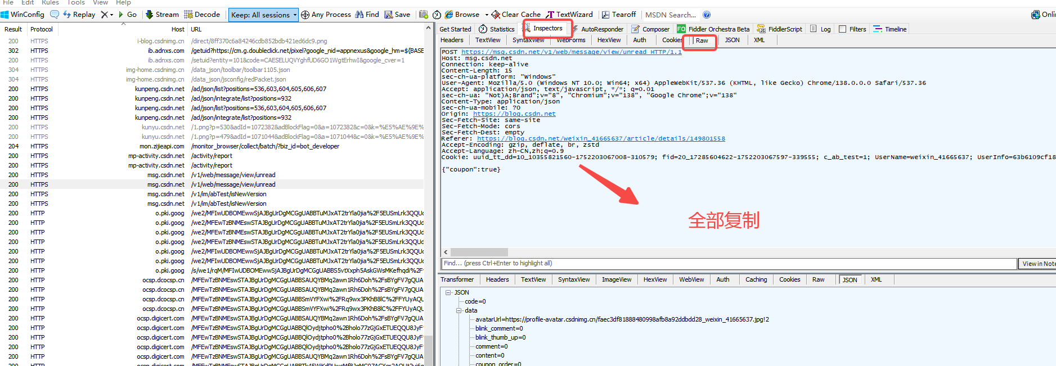
Task: Open the Fiddler Orchestra Beta tab
Action: (713, 29)
